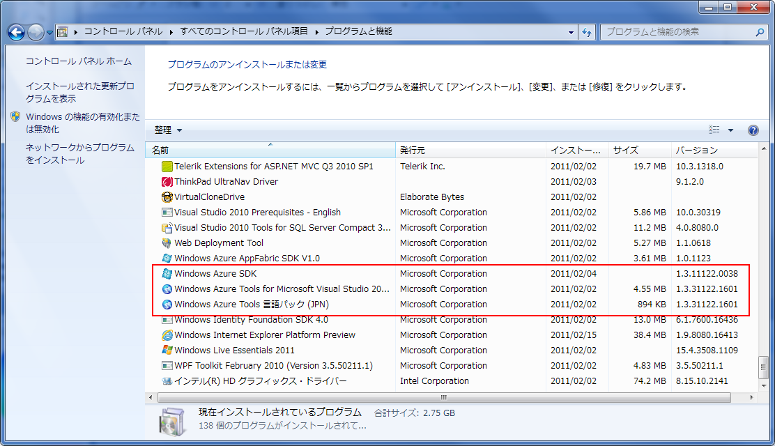Click Windows Identity Foundation SDK icon
The width and height of the screenshot is (775, 446).
pyautogui.click(x=167, y=320)
